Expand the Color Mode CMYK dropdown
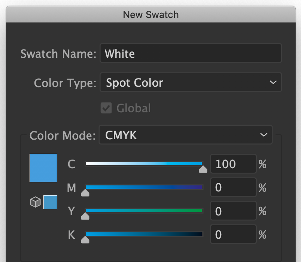This screenshot has height=262, width=301. pyautogui.click(x=185, y=135)
